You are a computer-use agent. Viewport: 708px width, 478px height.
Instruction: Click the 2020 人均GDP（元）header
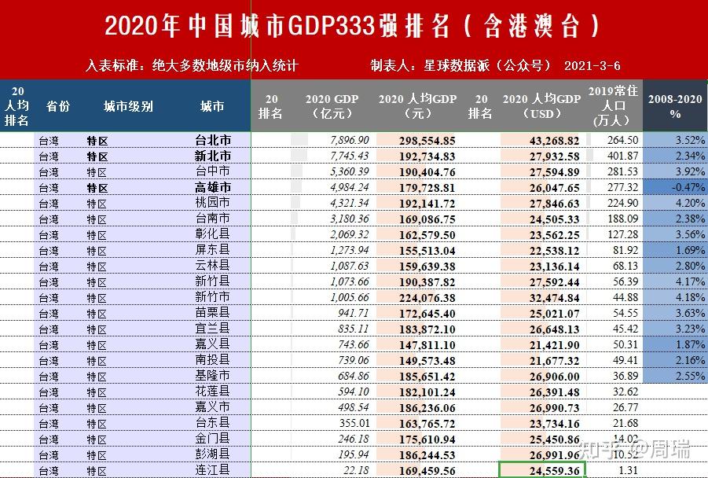click(420, 105)
